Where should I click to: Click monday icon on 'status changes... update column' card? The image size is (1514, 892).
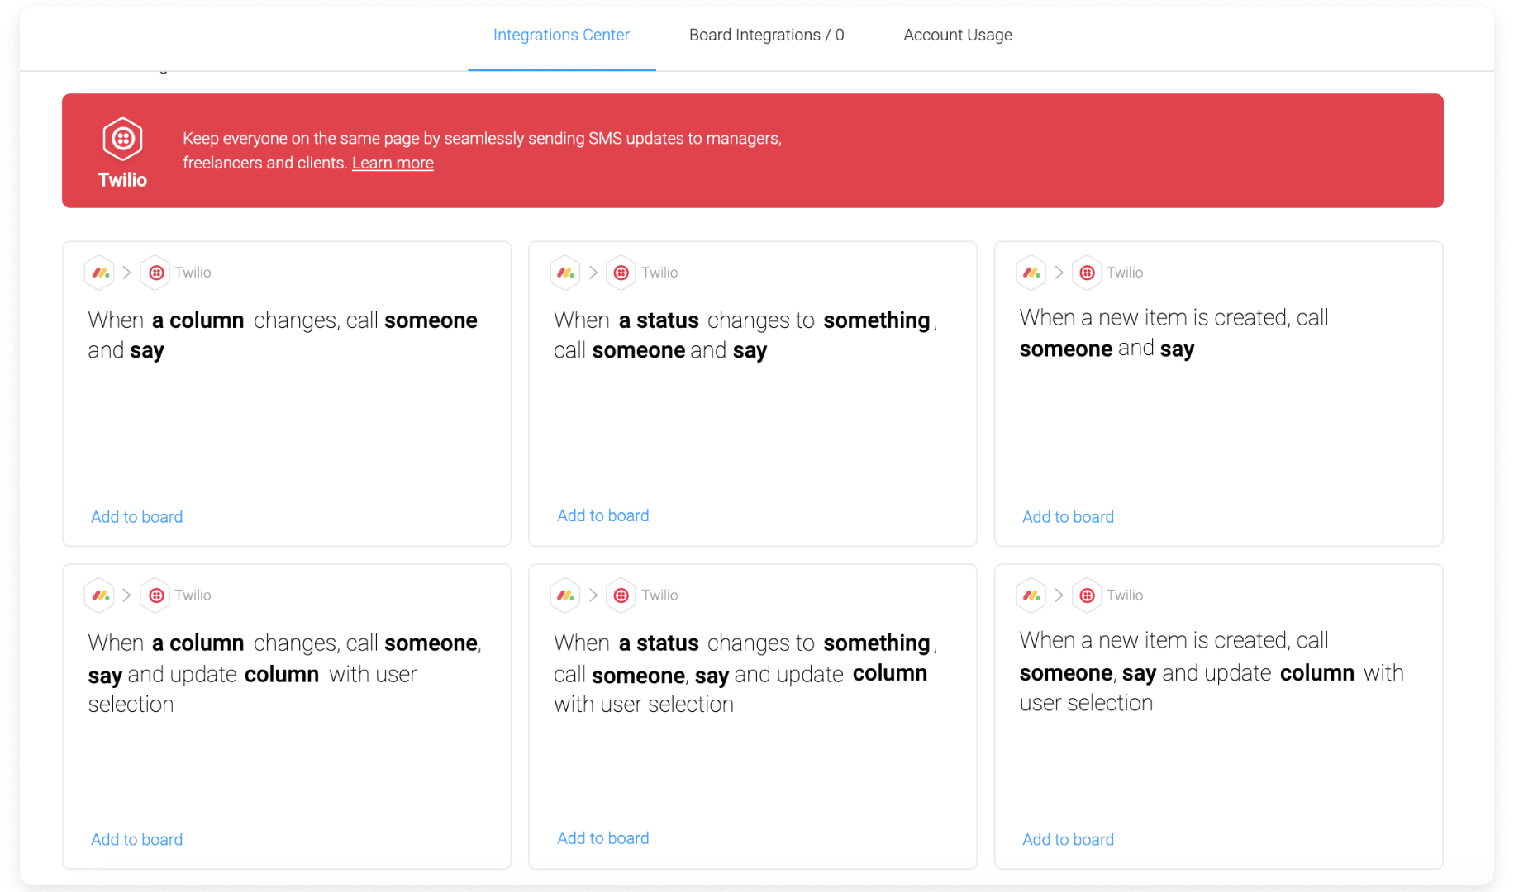[x=565, y=595]
